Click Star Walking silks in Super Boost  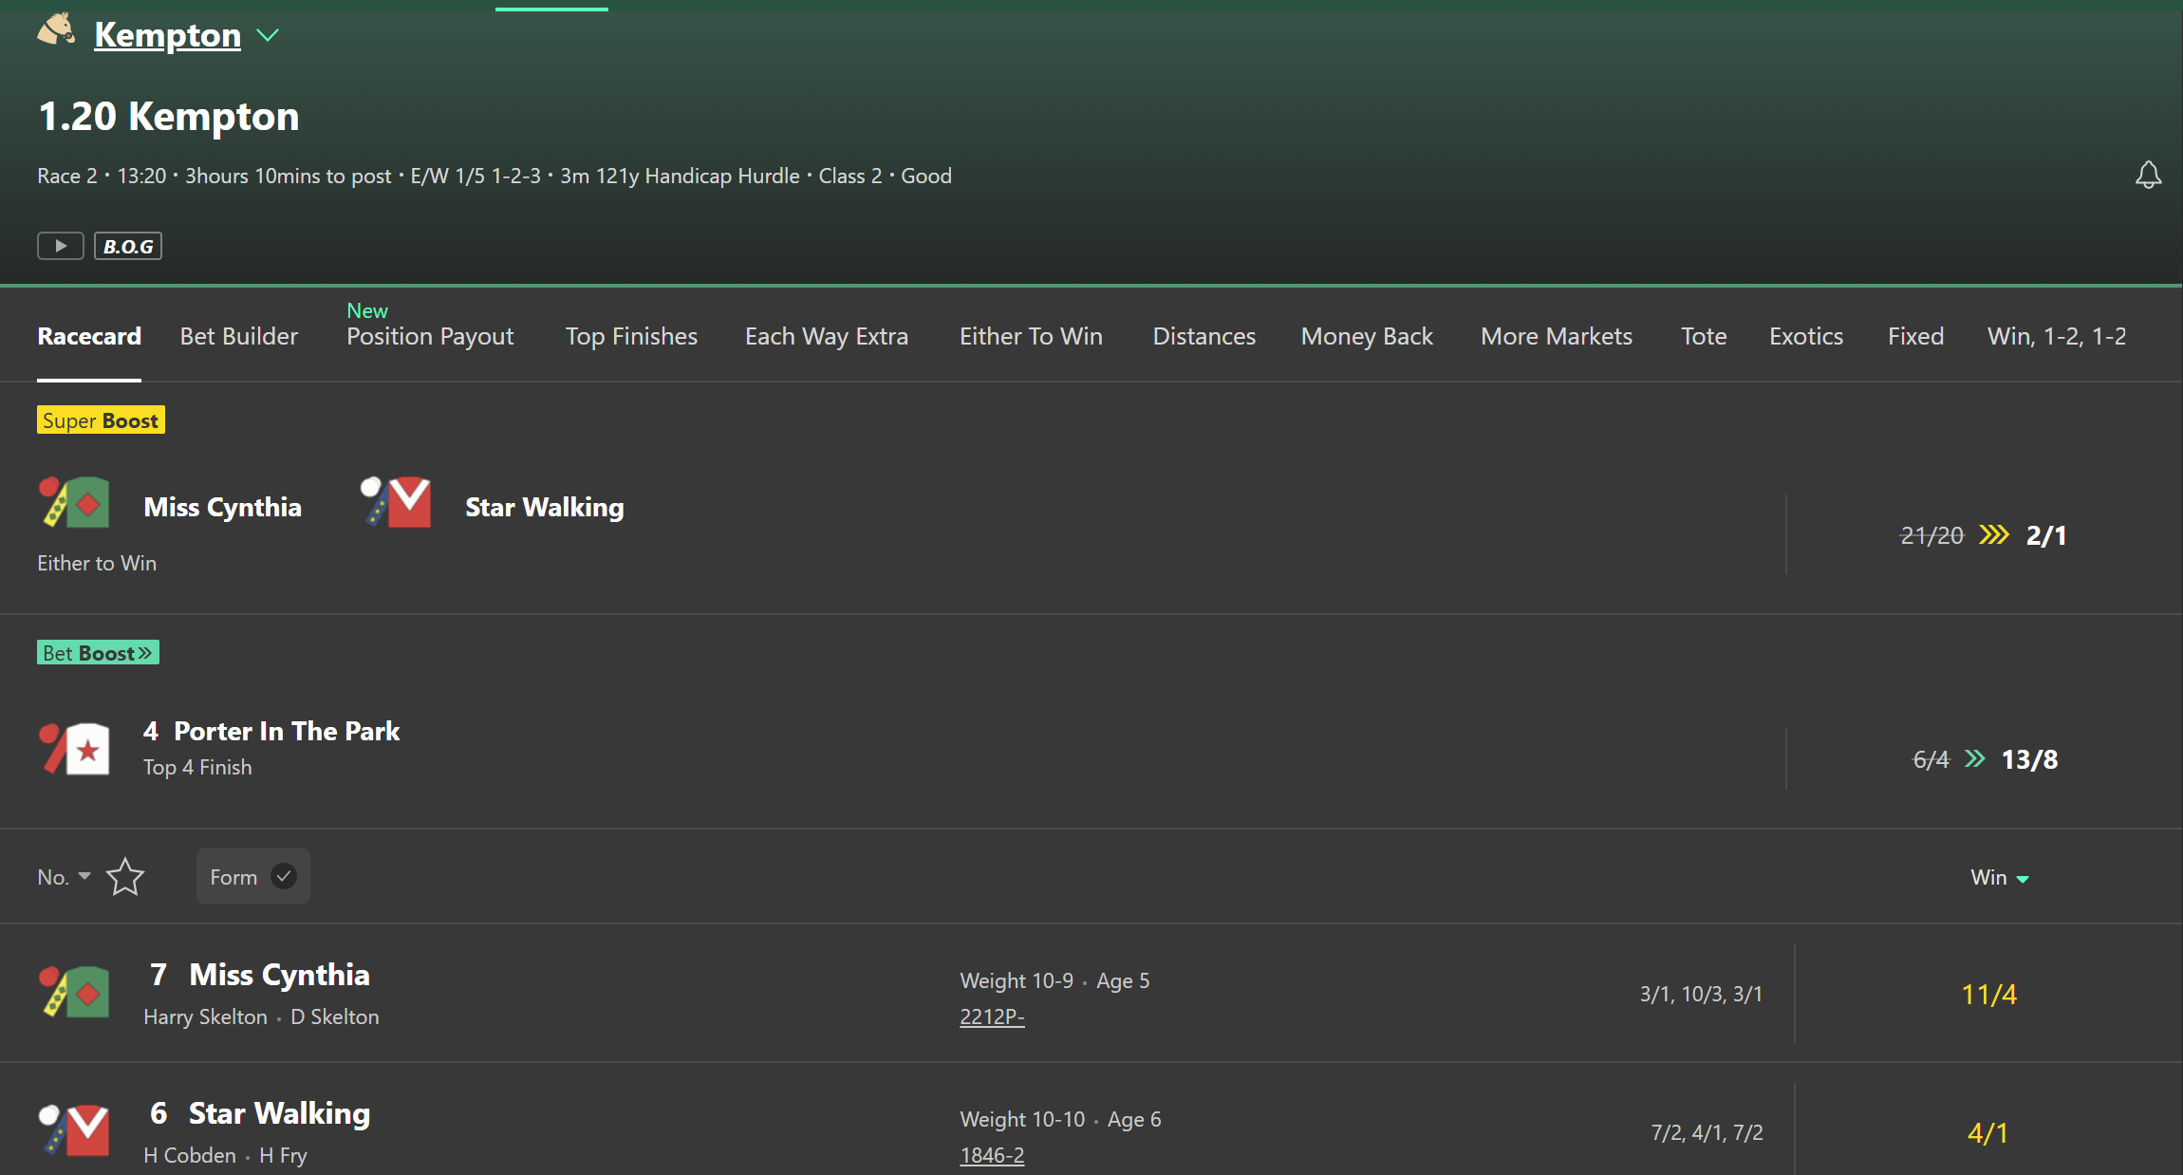[396, 502]
